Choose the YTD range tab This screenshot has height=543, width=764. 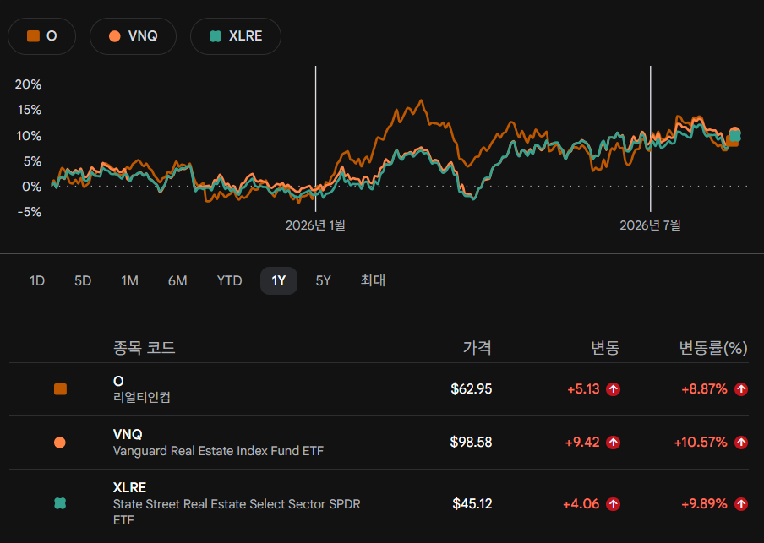(x=229, y=280)
